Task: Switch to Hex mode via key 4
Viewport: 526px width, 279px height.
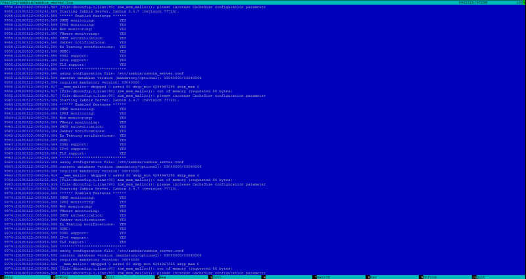Action: coord(162,277)
